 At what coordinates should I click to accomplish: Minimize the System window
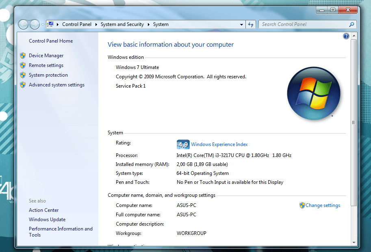click(322, 10)
